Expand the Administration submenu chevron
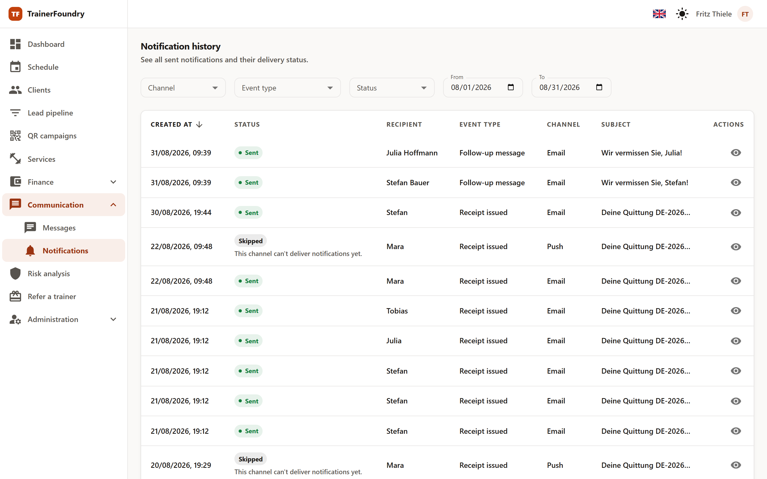767x479 pixels. (x=113, y=319)
